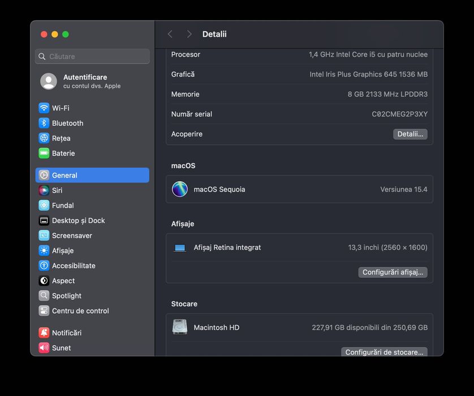The width and height of the screenshot is (474, 396).
Task: Open the Bluetooth settings pane
Action: click(x=92, y=124)
